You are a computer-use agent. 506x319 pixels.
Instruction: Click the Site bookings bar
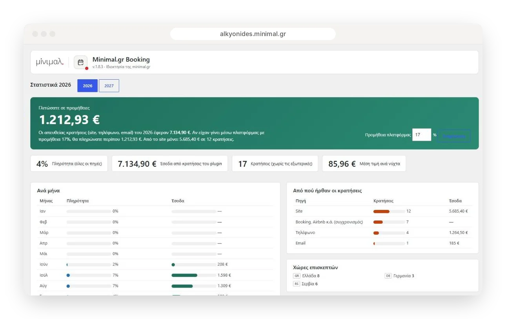[x=389, y=211]
